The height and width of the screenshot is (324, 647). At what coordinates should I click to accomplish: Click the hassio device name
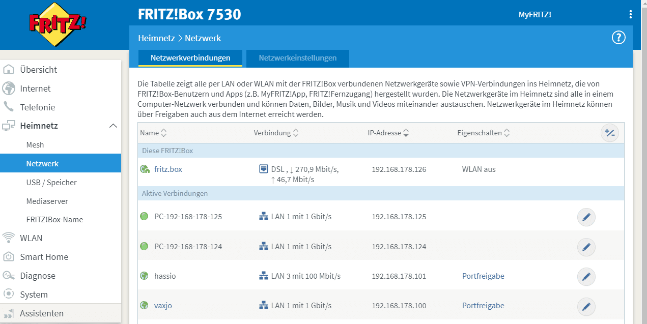pyautogui.click(x=165, y=276)
